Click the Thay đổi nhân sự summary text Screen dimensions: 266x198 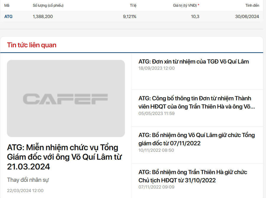(x=28, y=180)
